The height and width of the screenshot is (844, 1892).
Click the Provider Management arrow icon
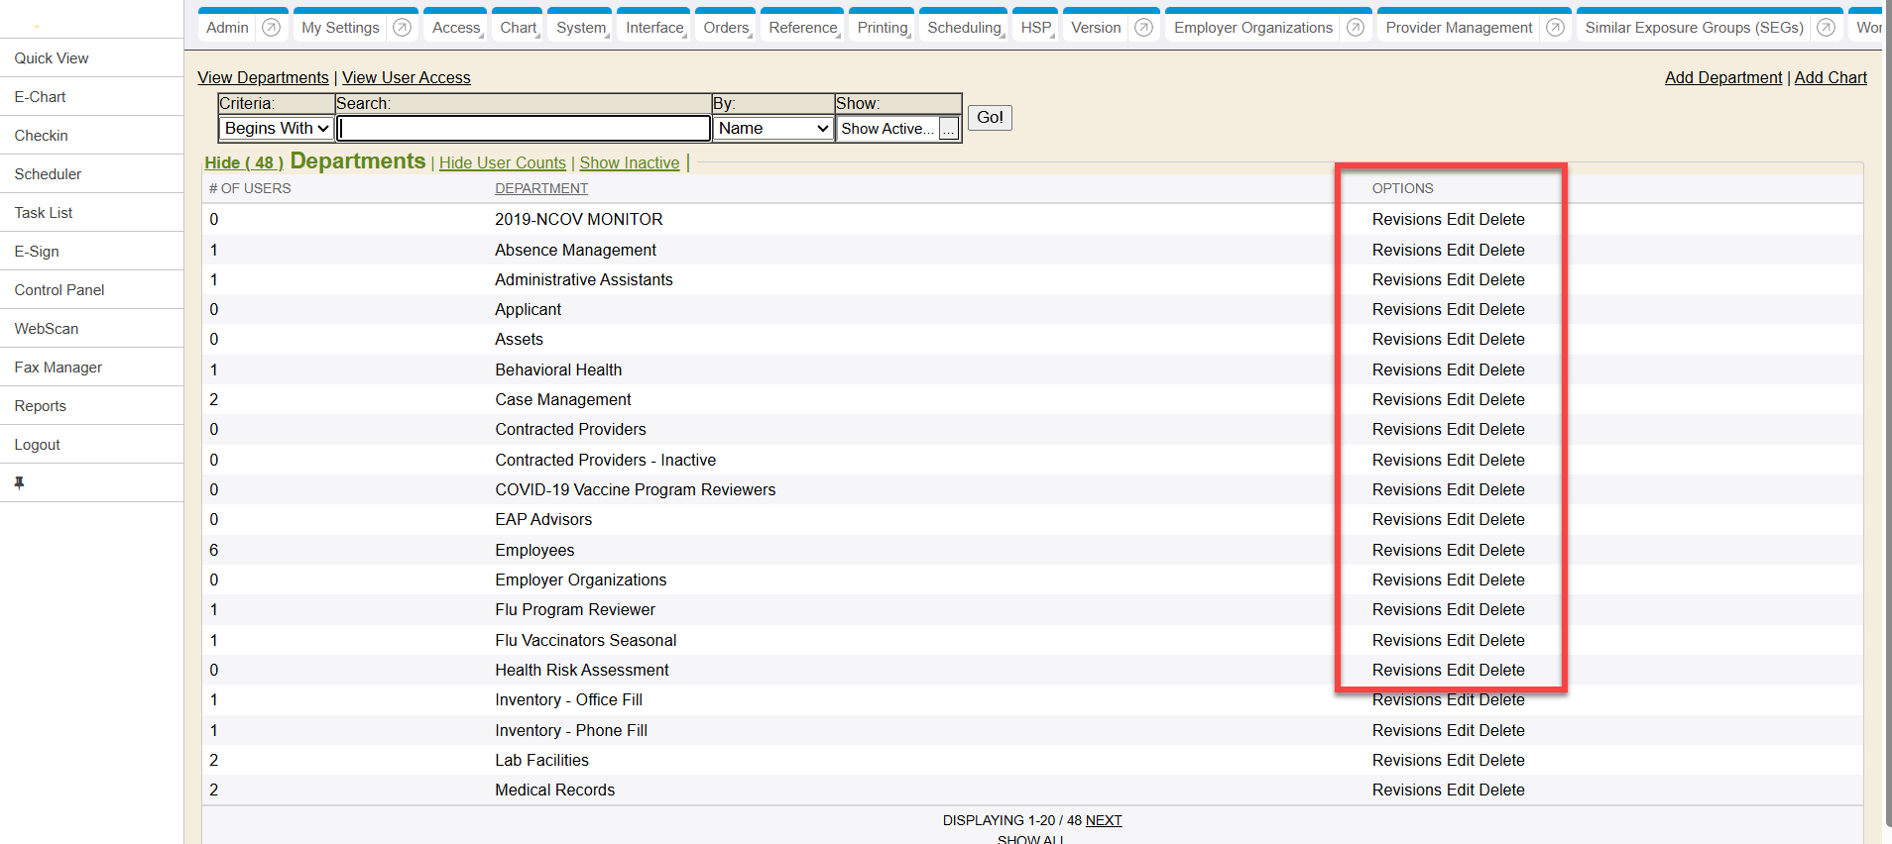[1555, 28]
